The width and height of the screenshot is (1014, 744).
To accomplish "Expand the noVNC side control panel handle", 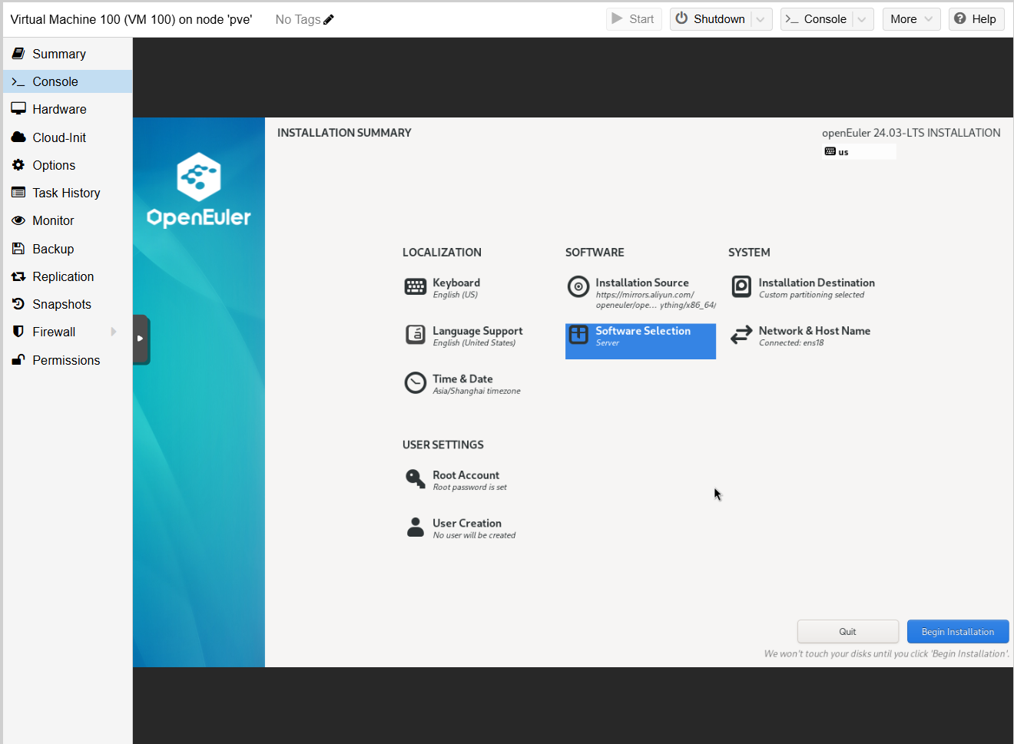I will pyautogui.click(x=141, y=339).
